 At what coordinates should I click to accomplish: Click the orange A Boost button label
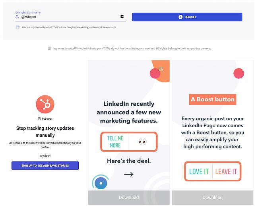click(213, 99)
